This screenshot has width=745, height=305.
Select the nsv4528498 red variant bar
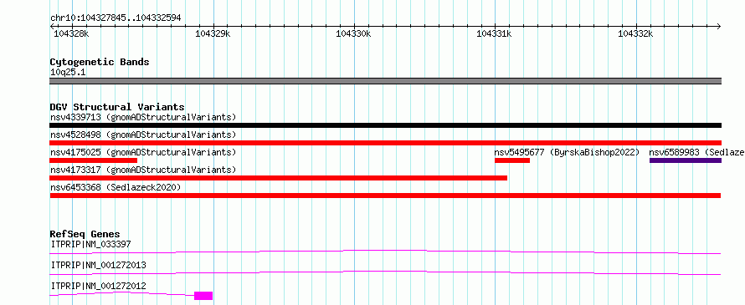(x=385, y=143)
